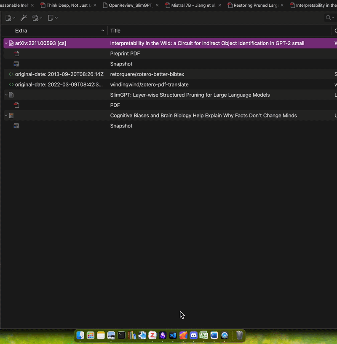Collapse the Cognitive Biases item
The height and width of the screenshot is (344, 337).
pyautogui.click(x=6, y=116)
